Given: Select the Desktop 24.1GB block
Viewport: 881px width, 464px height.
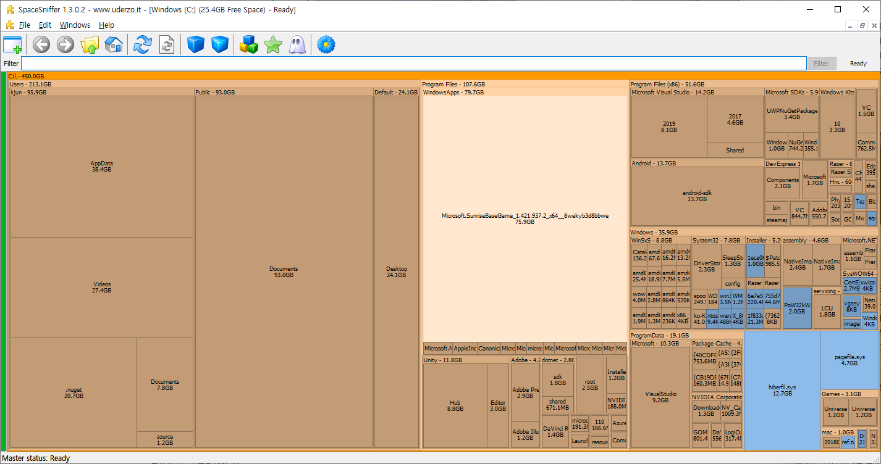Looking at the screenshot, I should (397, 272).
